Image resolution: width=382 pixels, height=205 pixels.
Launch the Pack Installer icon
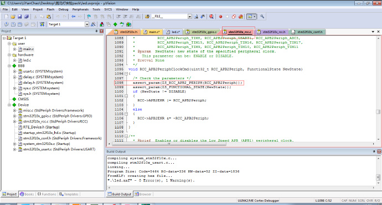(128, 24)
